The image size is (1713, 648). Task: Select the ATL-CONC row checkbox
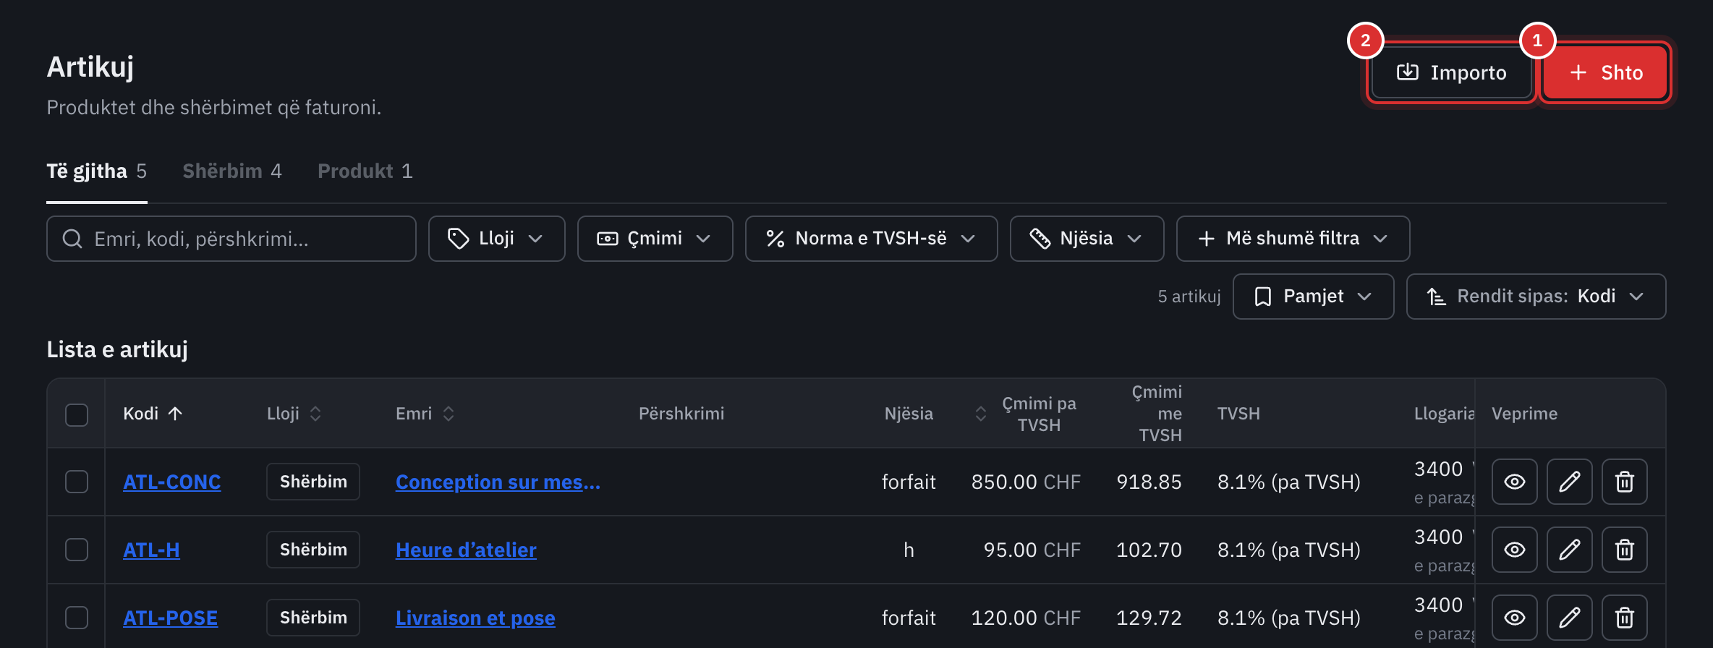77,482
